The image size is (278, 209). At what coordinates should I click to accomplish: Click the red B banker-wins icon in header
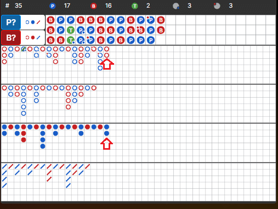tap(94, 6)
